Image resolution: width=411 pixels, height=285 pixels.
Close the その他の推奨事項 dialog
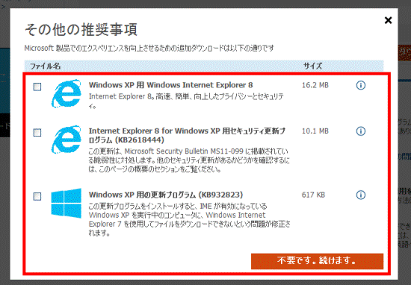click(388, 20)
